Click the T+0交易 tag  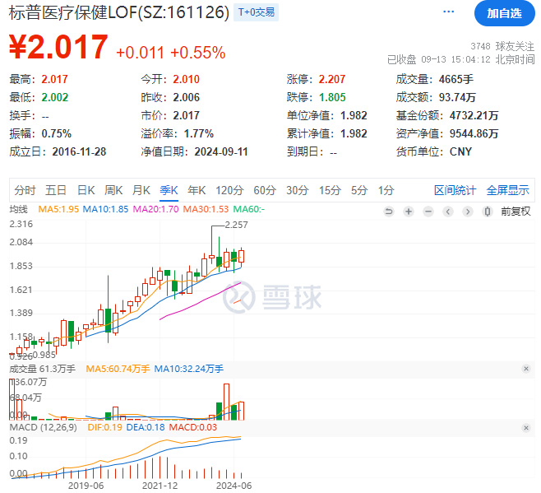pyautogui.click(x=256, y=12)
